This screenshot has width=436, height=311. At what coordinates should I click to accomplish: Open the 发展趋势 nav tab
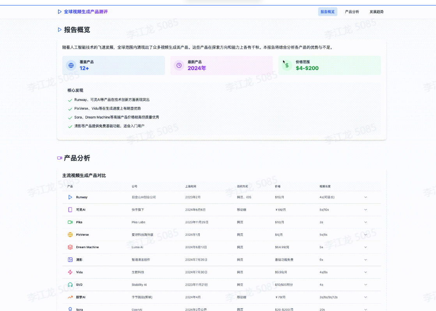click(x=376, y=12)
